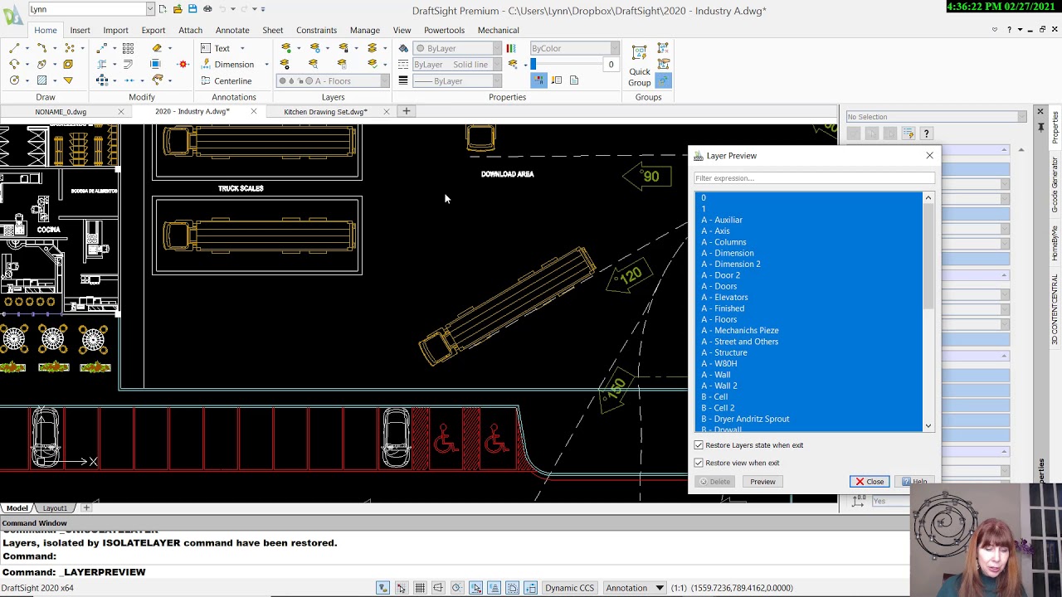This screenshot has width=1062, height=597.
Task: Click the Help button in Layer Preview dialog
Action: tap(914, 482)
